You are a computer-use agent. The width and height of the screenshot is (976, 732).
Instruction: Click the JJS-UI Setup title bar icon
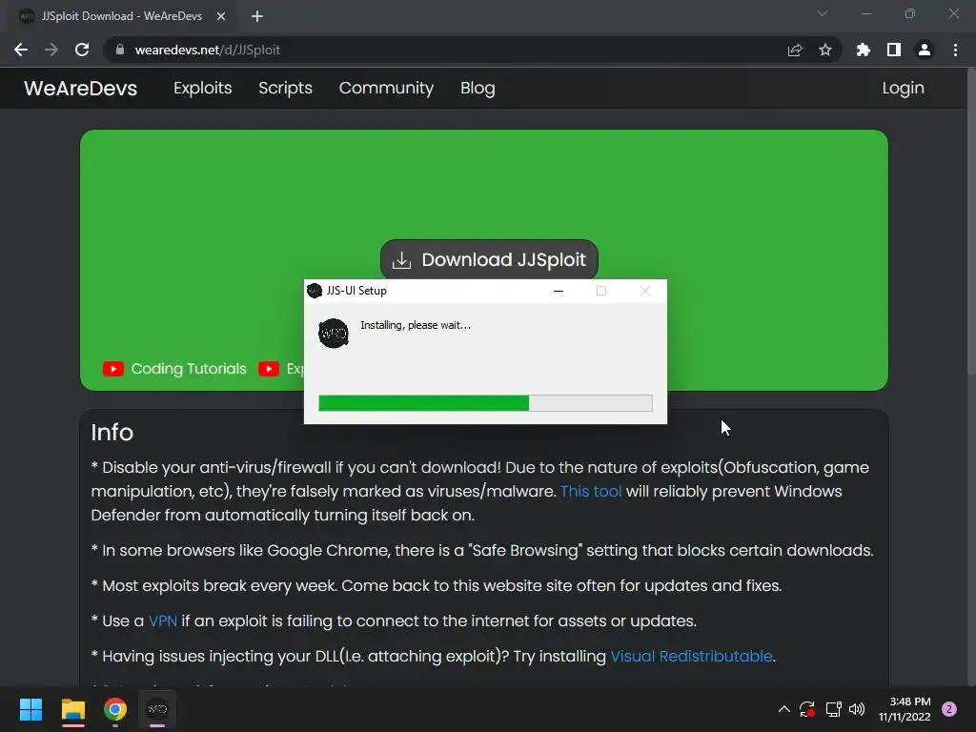(x=315, y=291)
